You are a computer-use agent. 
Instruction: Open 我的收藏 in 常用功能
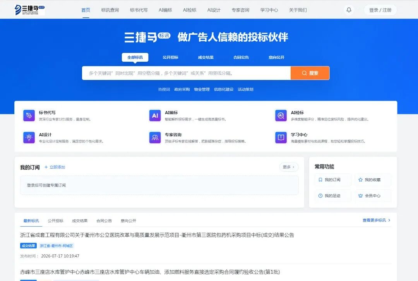tap(373, 180)
